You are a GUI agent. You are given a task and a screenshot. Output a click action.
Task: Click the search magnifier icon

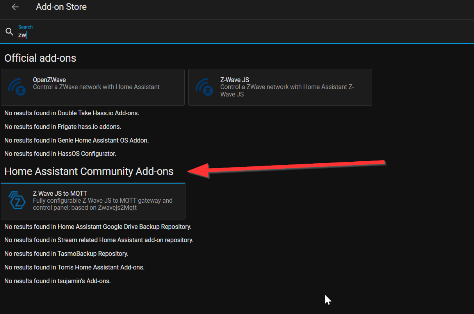click(9, 32)
